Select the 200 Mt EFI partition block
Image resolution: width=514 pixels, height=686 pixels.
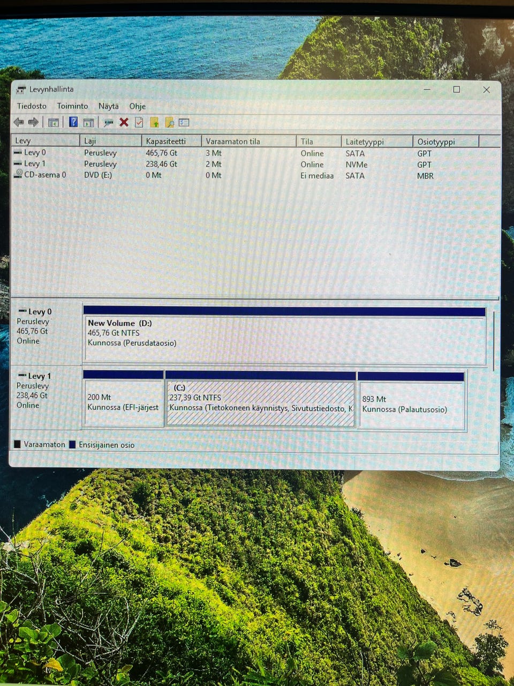124,399
